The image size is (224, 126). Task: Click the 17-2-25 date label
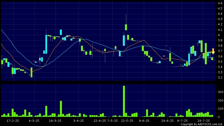(13, 121)
